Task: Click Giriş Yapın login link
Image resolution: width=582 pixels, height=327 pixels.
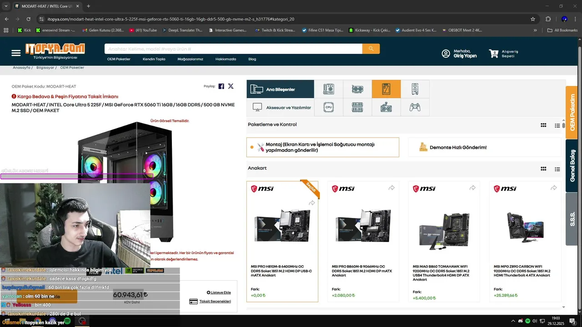Action: pos(465,56)
